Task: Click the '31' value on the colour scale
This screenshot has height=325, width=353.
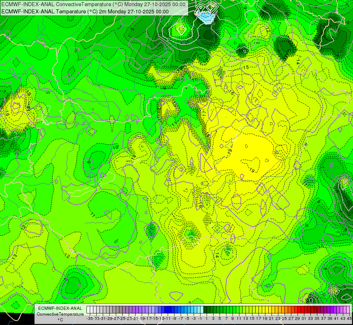Action: (x=304, y=318)
